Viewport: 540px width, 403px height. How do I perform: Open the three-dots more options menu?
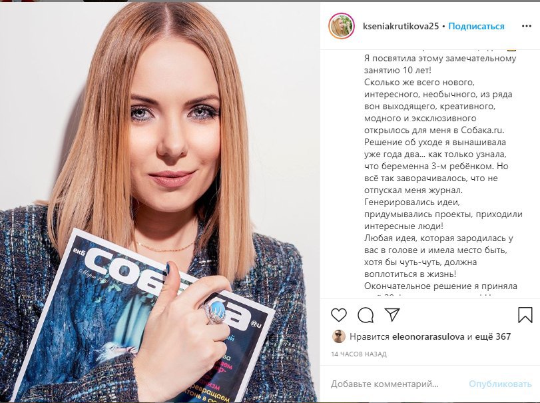coord(527,26)
